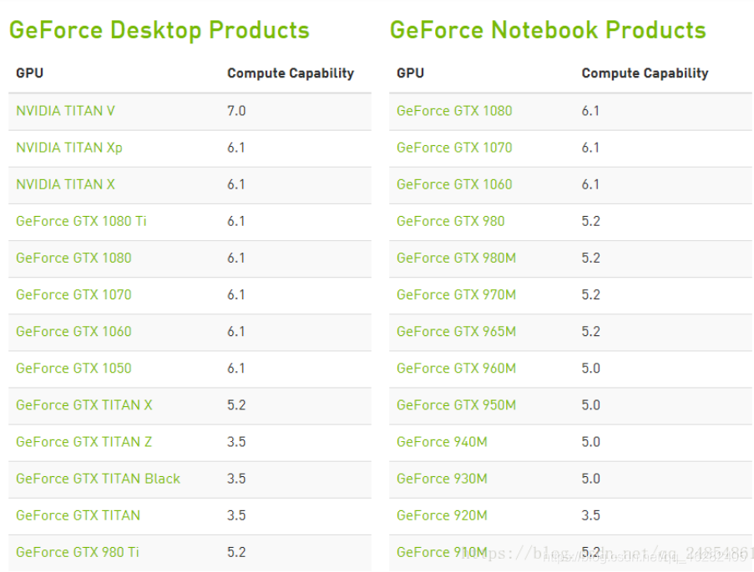Click "Compute Capability" header in Desktop Products table
The height and width of the screenshot is (572, 754).
pyautogui.click(x=291, y=73)
